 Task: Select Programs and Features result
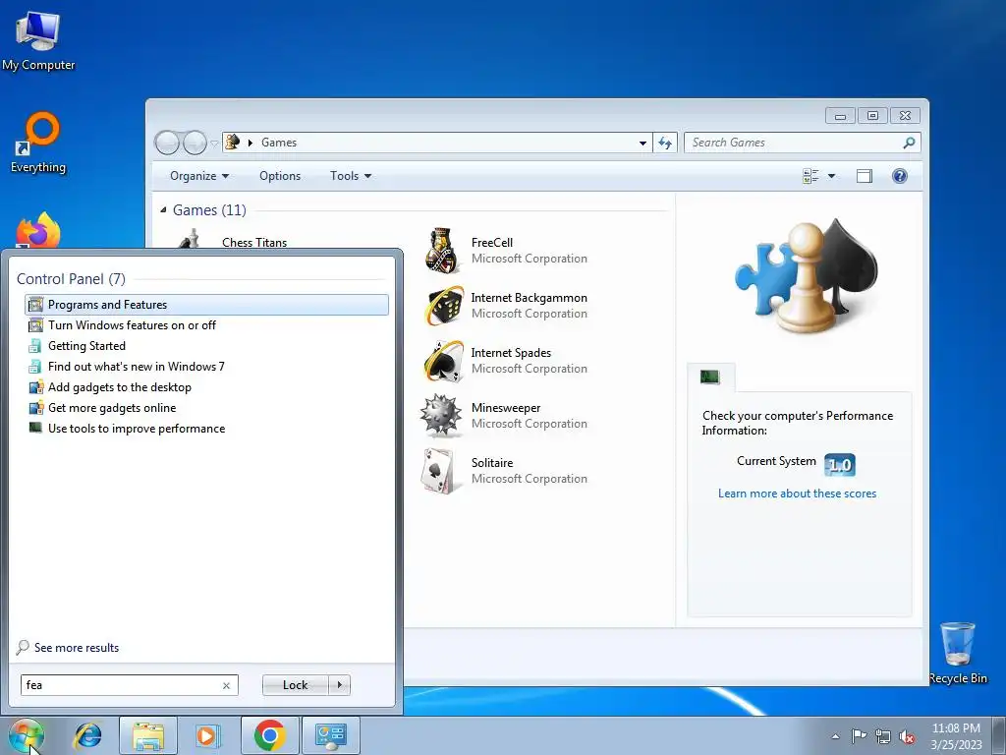coord(206,305)
